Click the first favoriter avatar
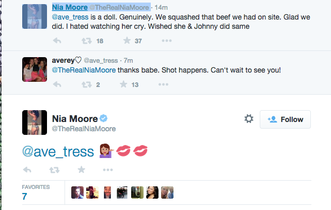The height and width of the screenshot is (210, 331). click(77, 192)
